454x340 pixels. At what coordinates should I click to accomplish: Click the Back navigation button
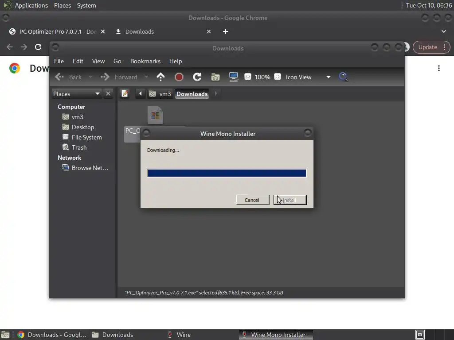click(x=68, y=77)
